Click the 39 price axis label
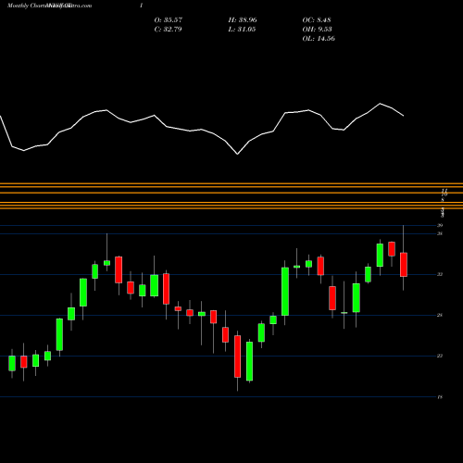The width and height of the screenshot is (463, 463). point(440,225)
